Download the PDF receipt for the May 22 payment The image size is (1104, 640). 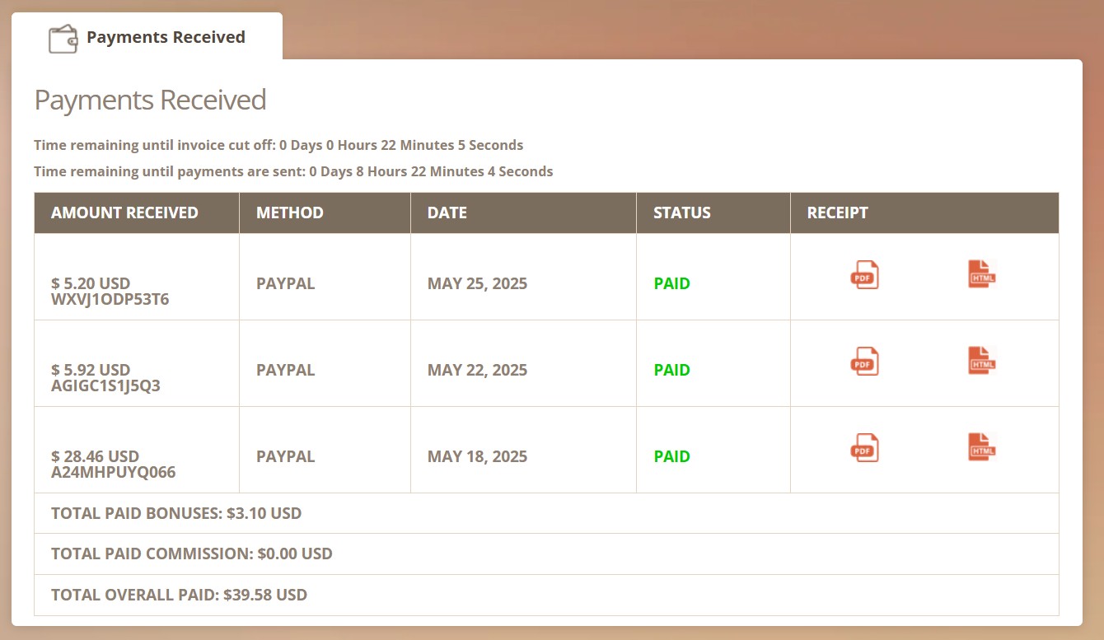(864, 362)
